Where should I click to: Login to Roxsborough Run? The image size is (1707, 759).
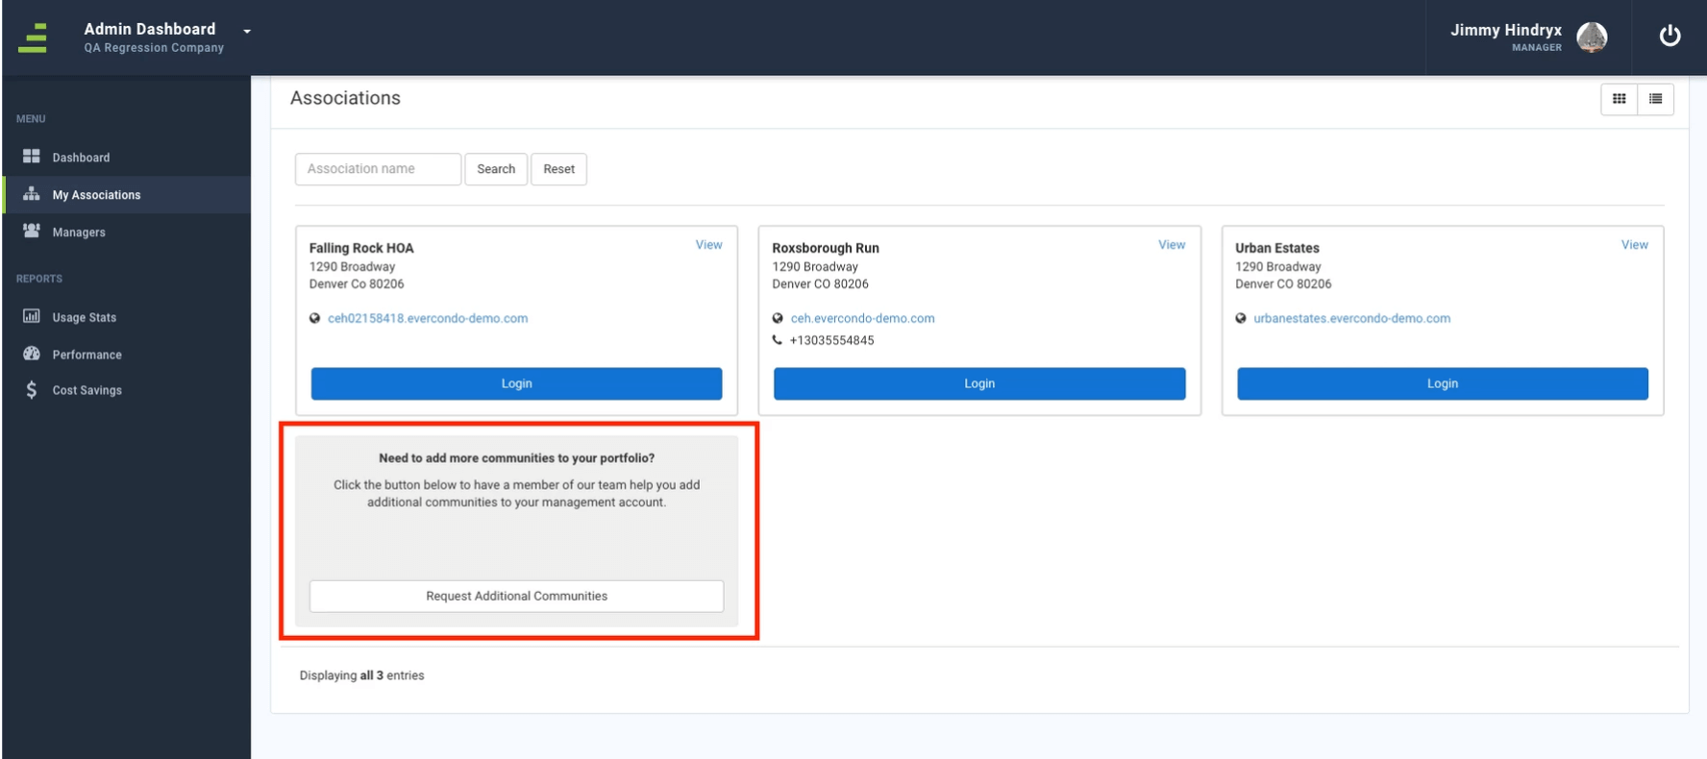point(979,383)
